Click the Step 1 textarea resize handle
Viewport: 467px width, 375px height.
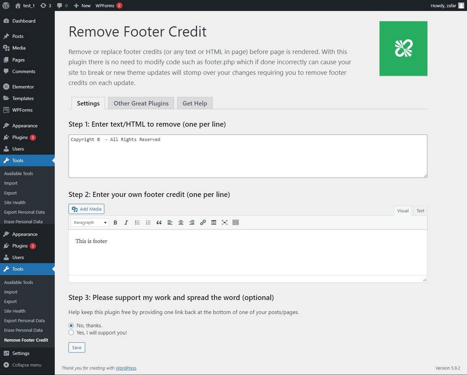coord(425,176)
